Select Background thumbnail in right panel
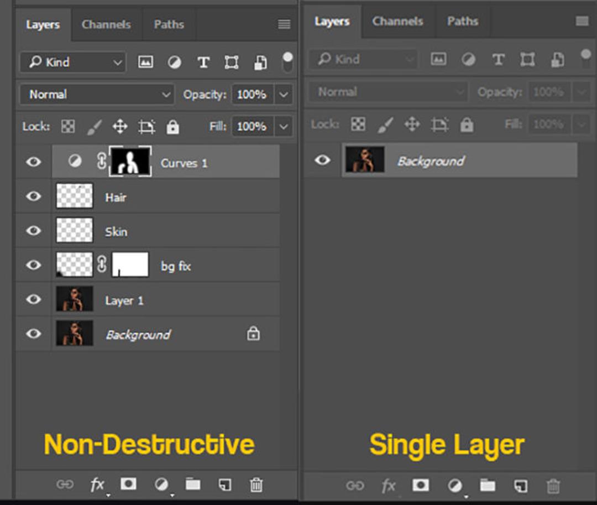Screen dimensions: 597x505 coord(365,159)
